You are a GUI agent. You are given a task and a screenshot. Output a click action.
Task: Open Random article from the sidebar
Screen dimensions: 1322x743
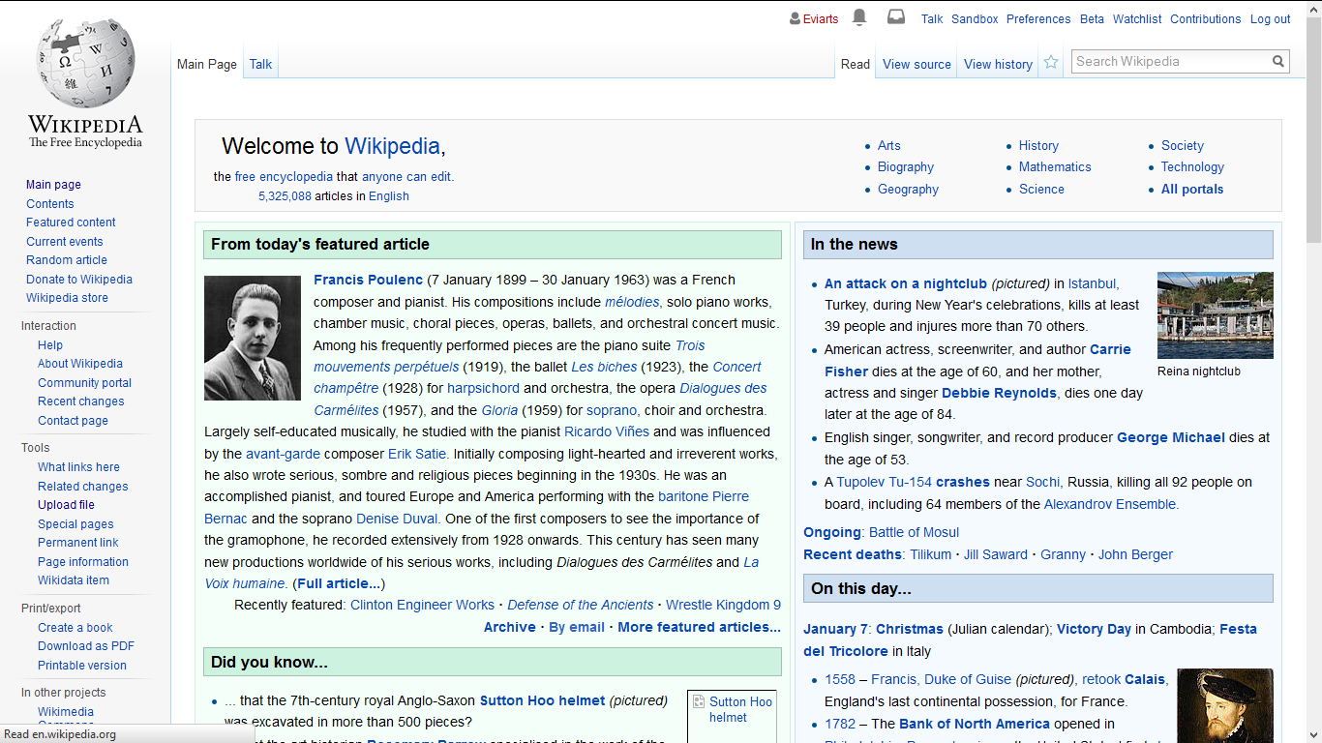point(67,260)
